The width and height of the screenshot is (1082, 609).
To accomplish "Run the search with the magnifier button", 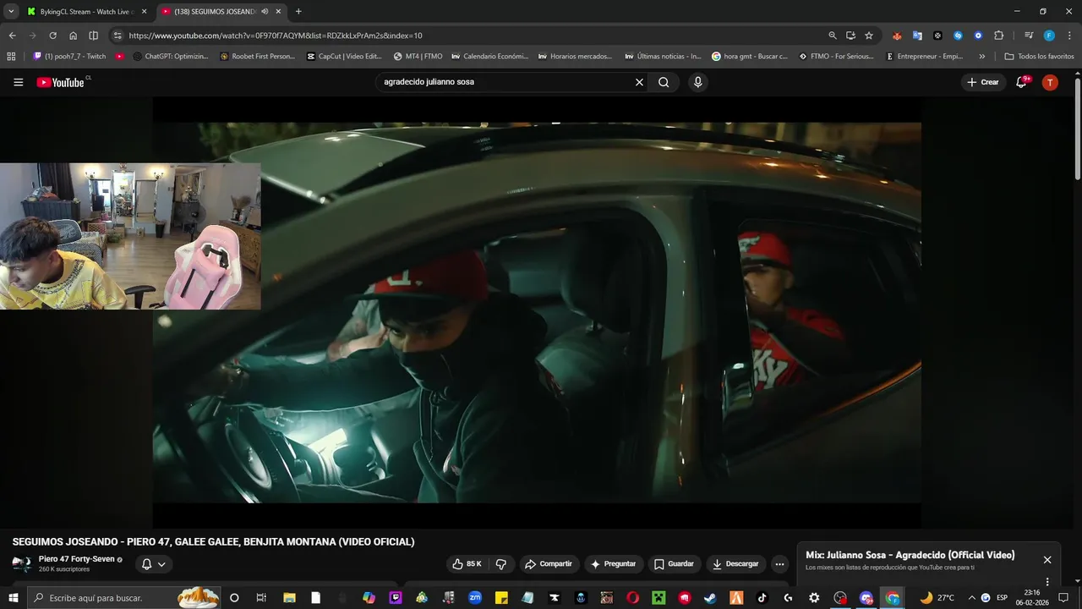I will pyautogui.click(x=664, y=82).
